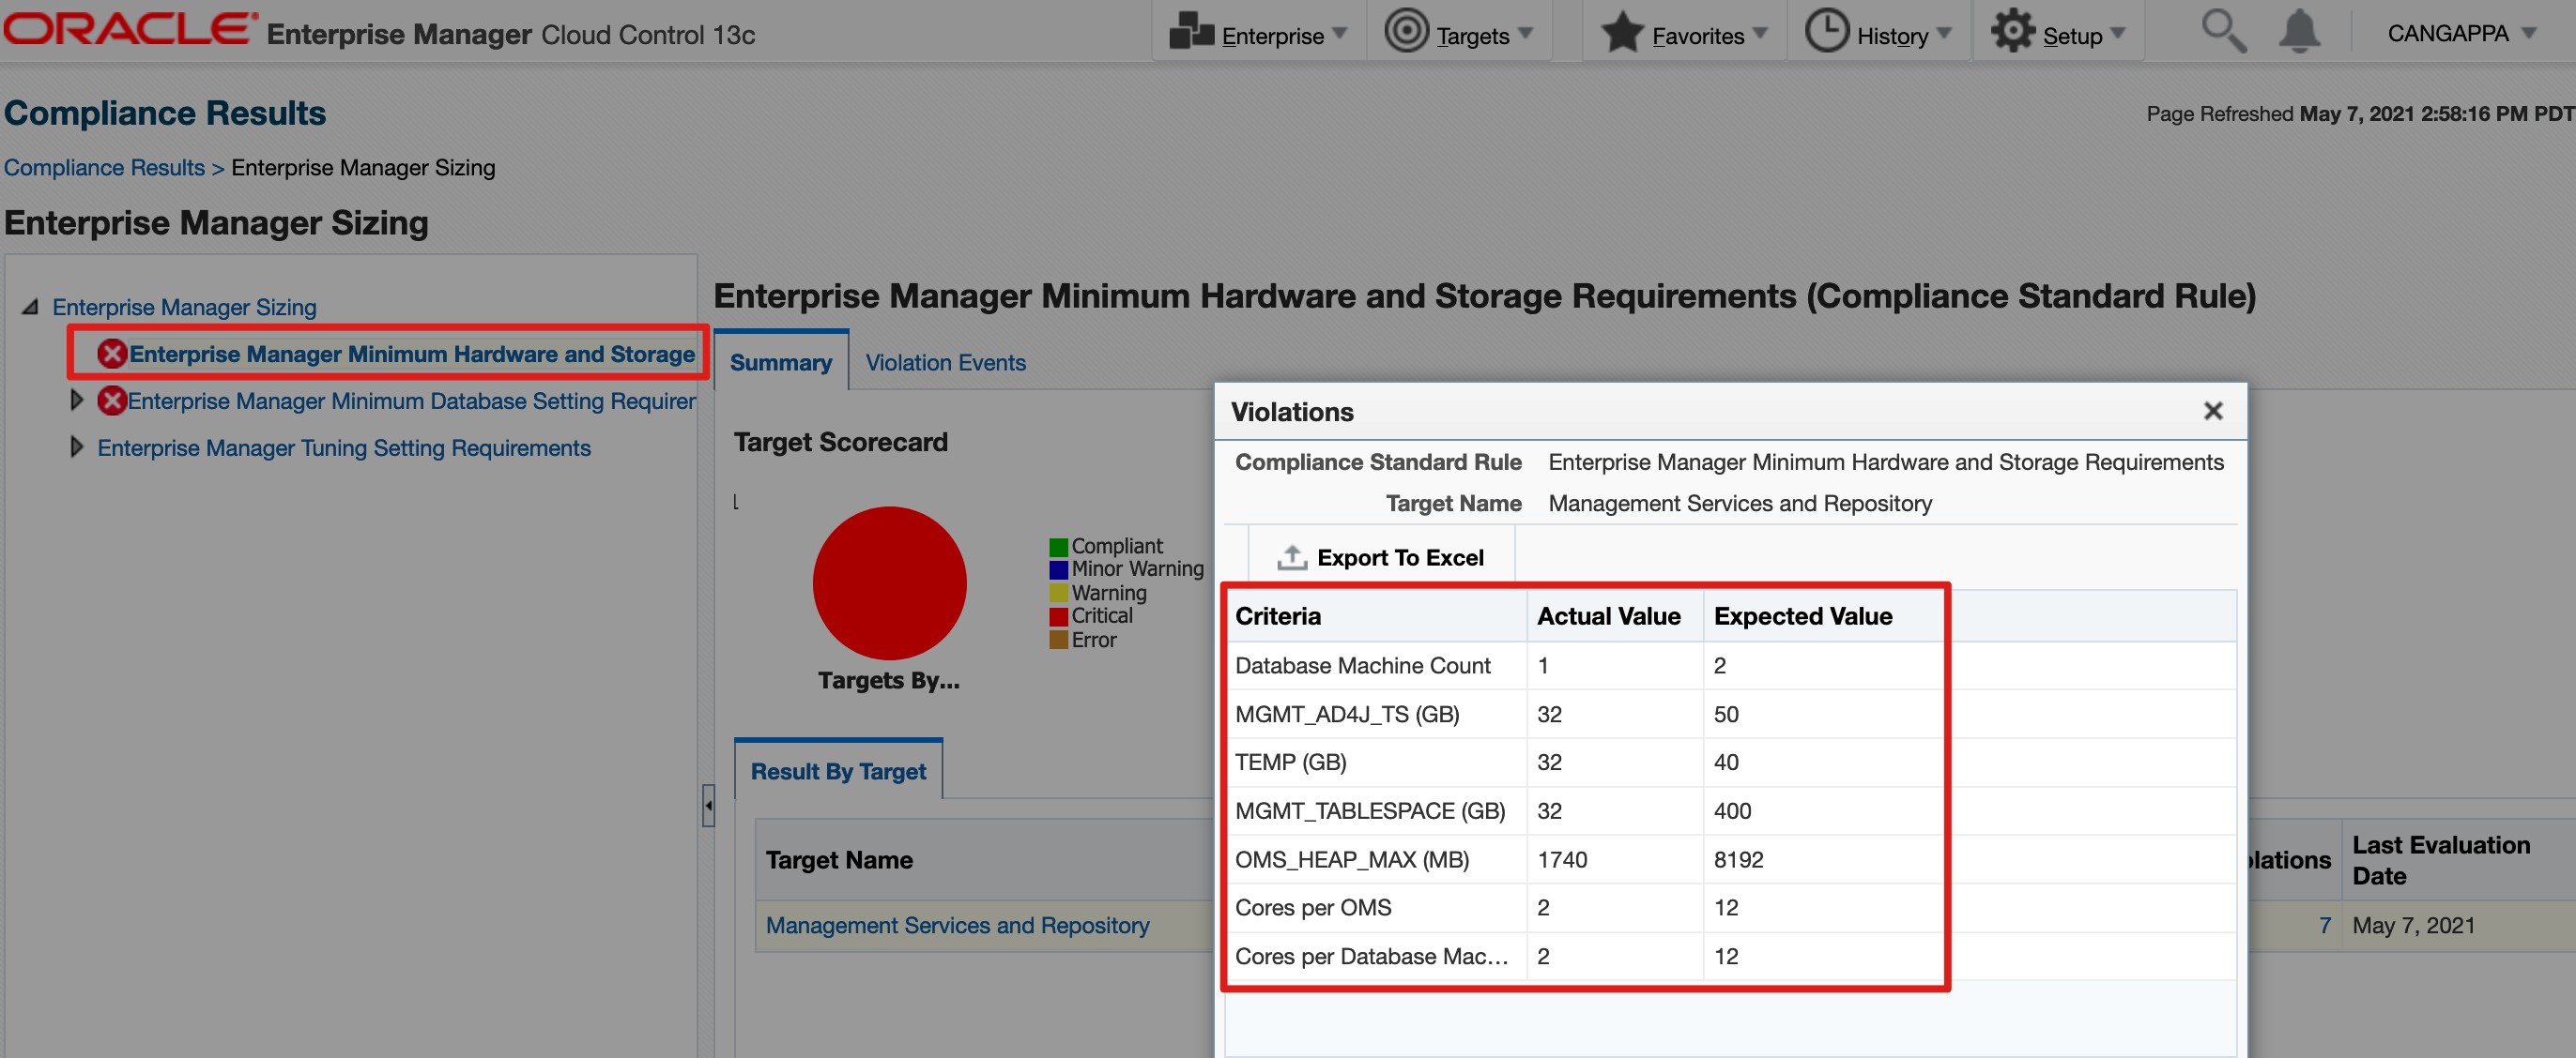Close the Violations dialog
2576x1058 pixels.
[x=2212, y=411]
